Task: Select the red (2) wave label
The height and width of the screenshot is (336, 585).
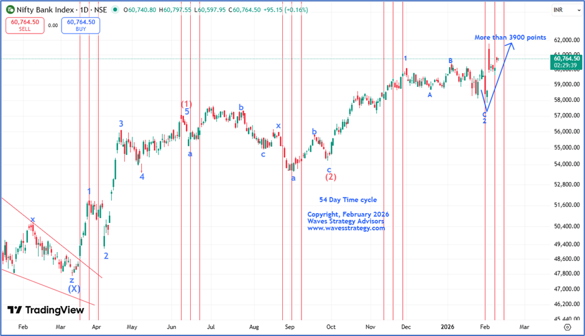Action: click(331, 177)
